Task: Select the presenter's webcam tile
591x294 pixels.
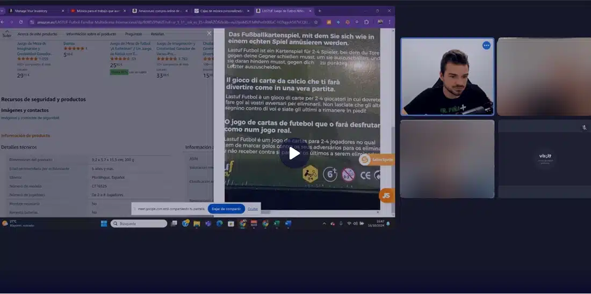Action: click(x=447, y=76)
